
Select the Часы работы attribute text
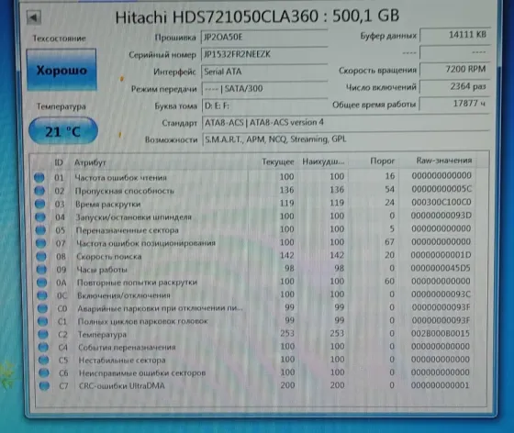tap(102, 270)
